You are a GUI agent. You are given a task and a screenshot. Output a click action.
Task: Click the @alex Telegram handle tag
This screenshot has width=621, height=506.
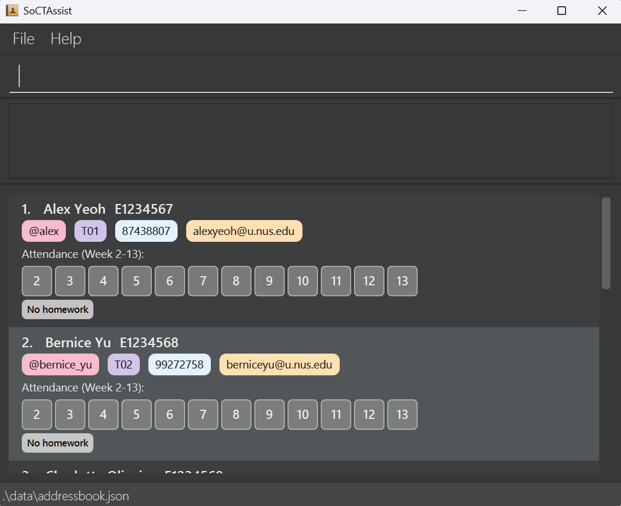point(44,231)
